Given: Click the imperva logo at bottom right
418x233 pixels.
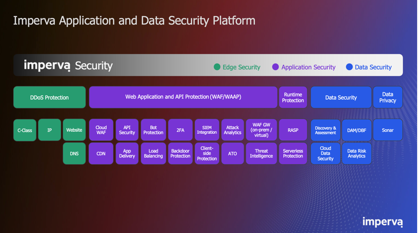Looking at the screenshot, I should (382, 221).
